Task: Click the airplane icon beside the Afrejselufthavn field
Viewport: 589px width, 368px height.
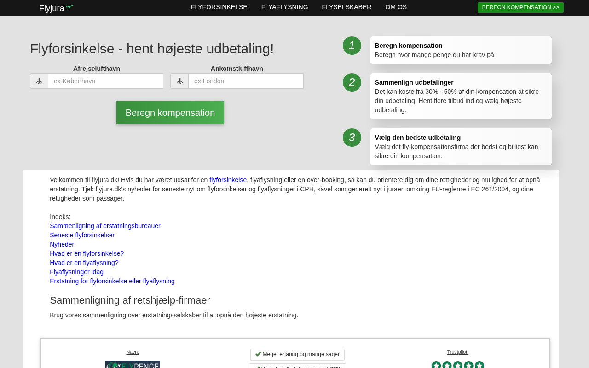Action: tap(39, 81)
